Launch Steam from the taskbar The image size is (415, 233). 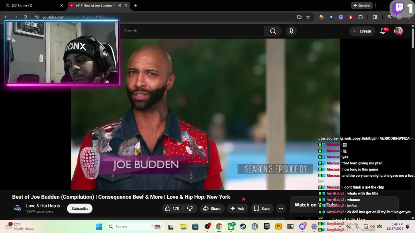[x=243, y=227]
